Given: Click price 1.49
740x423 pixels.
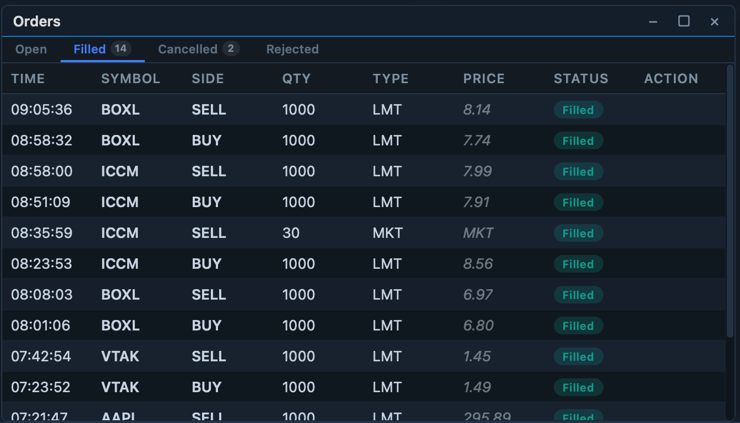Looking at the screenshot, I should point(477,387).
